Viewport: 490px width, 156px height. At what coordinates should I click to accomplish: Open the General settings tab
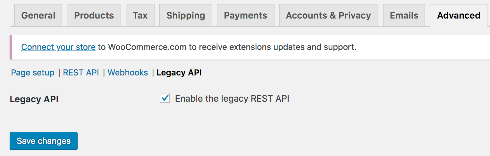(x=38, y=15)
